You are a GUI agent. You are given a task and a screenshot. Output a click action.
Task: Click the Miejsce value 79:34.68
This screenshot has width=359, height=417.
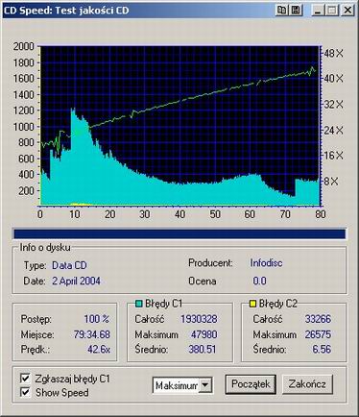click(92, 334)
